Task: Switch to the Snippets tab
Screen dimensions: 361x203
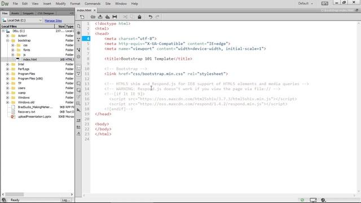Action: pyautogui.click(x=28, y=14)
